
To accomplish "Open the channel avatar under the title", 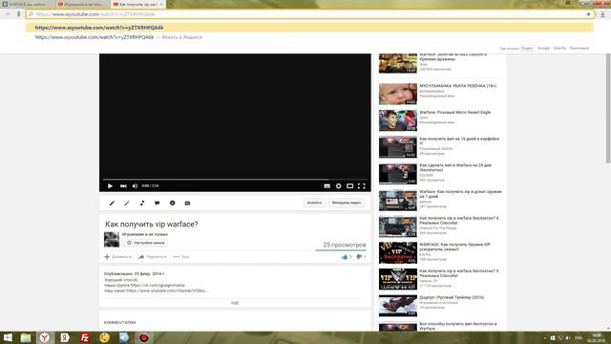I will pyautogui.click(x=112, y=240).
